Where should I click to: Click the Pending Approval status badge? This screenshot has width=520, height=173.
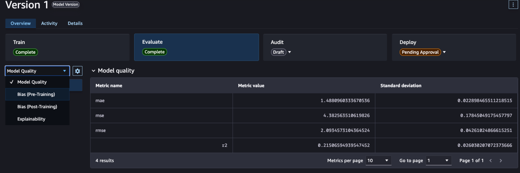tap(420, 52)
